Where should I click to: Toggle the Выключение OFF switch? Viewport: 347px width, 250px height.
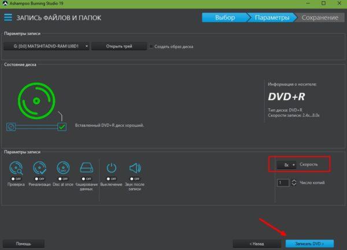point(111,179)
